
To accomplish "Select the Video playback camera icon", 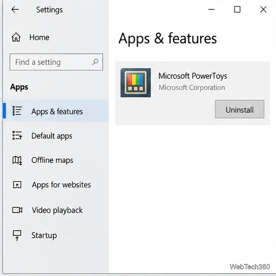I will pos(17,210).
